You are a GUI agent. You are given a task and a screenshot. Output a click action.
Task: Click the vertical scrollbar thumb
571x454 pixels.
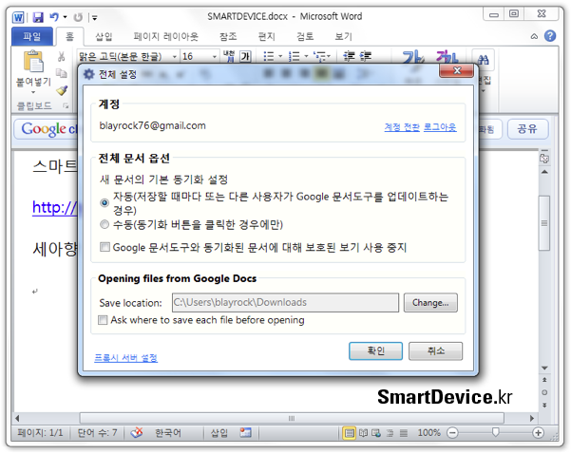point(544,223)
